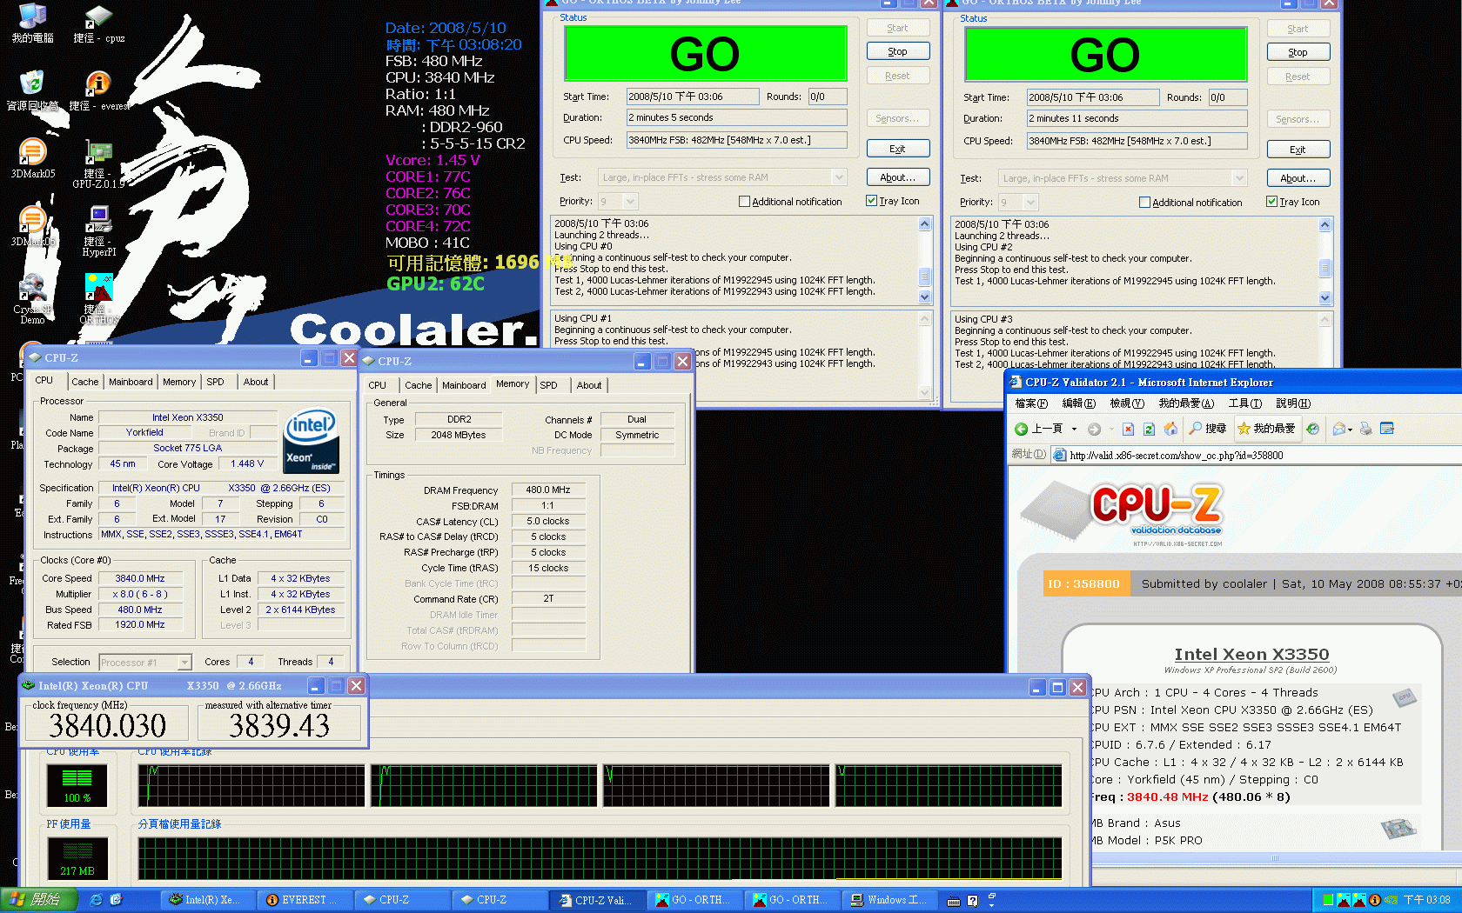Viewport: 1462px width, 913px height.
Task: Click the Intel Xeon logo in CPU-Z
Action: 312,441
